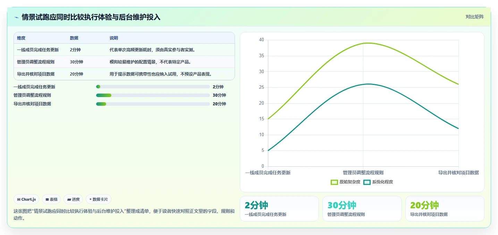Screen dimensions: 498x235
Task: Click the 导出并核对项目数据 label beside its progress bar
Action: tap(32, 104)
